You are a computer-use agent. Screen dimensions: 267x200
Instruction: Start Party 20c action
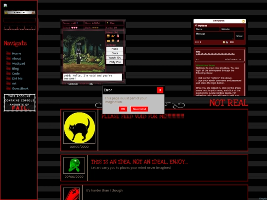coord(115,62)
